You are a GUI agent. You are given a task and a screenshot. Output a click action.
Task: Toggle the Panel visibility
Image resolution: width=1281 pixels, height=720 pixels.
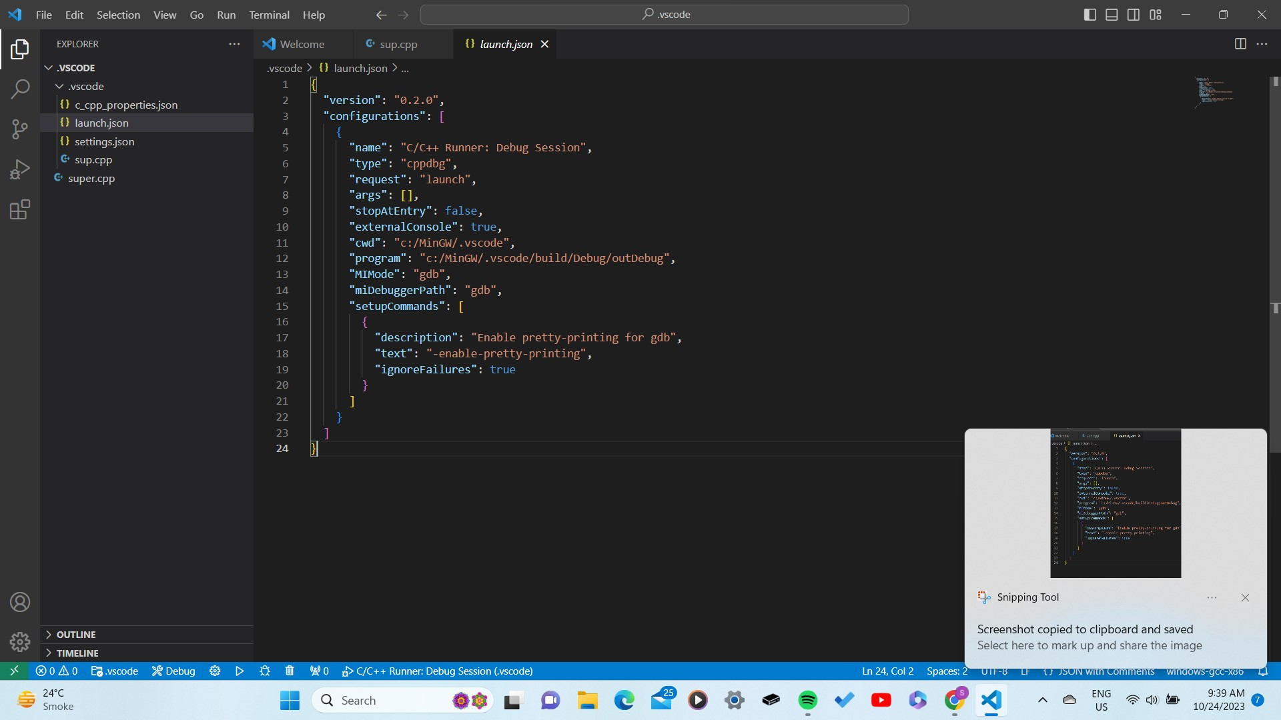tap(1112, 14)
